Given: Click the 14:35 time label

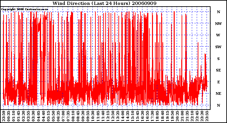Looking at the screenshot, I should tap(128, 116).
